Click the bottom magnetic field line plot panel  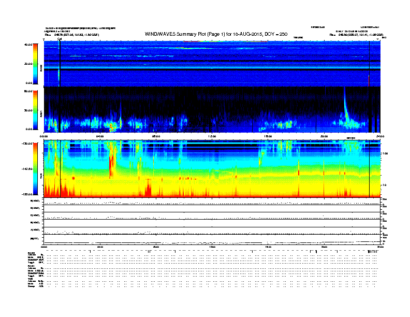[x=212, y=239]
